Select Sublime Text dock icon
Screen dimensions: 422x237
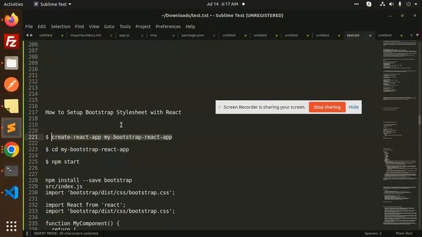pos(11,128)
